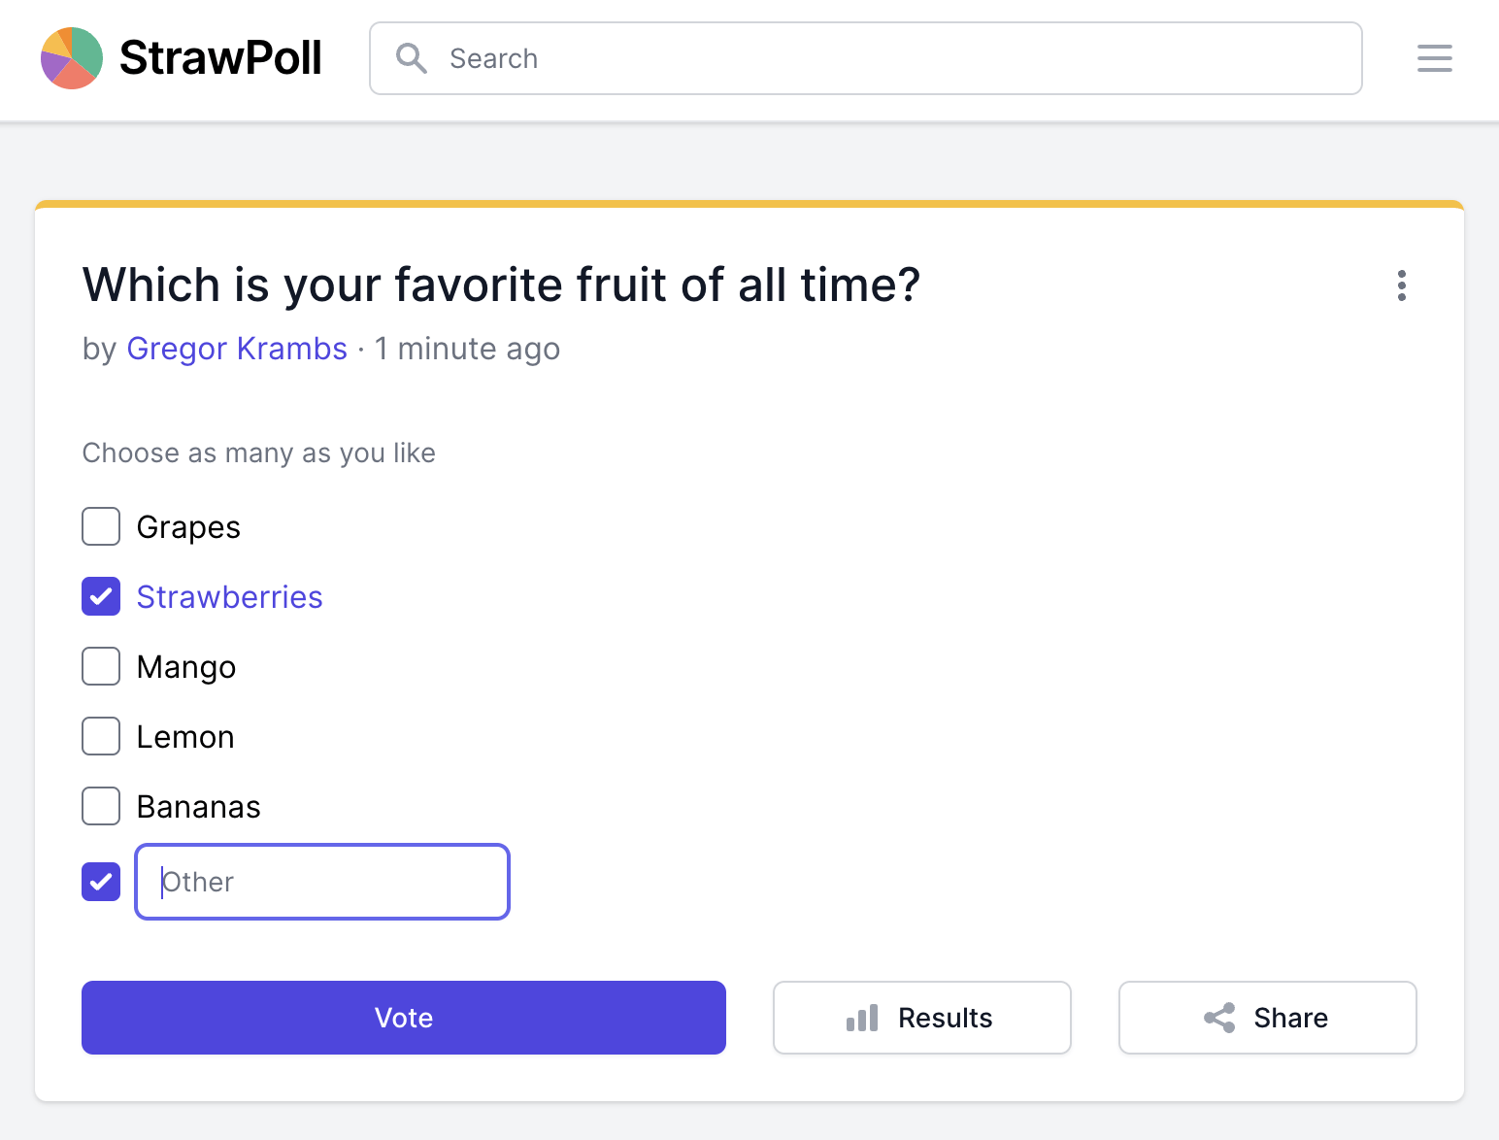The image size is (1499, 1140).
Task: Select the Mango checkbox
Action: click(100, 666)
